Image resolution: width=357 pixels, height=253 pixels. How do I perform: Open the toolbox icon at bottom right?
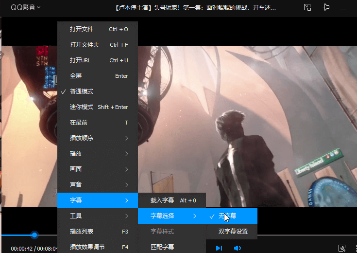coord(342,248)
